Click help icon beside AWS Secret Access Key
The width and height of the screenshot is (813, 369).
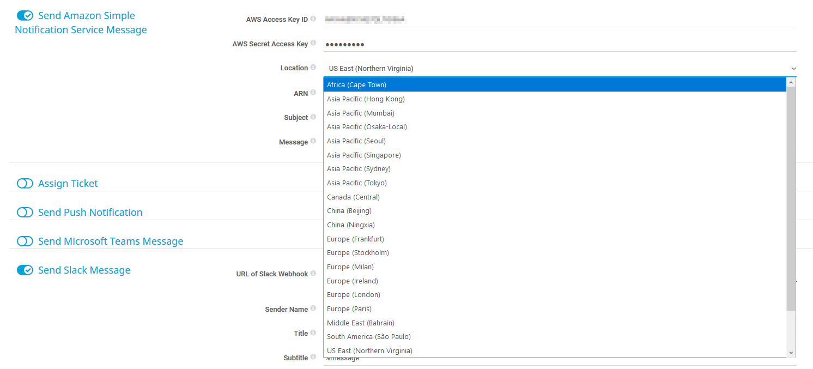313,43
